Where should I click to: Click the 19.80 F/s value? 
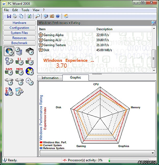tap(103, 40)
